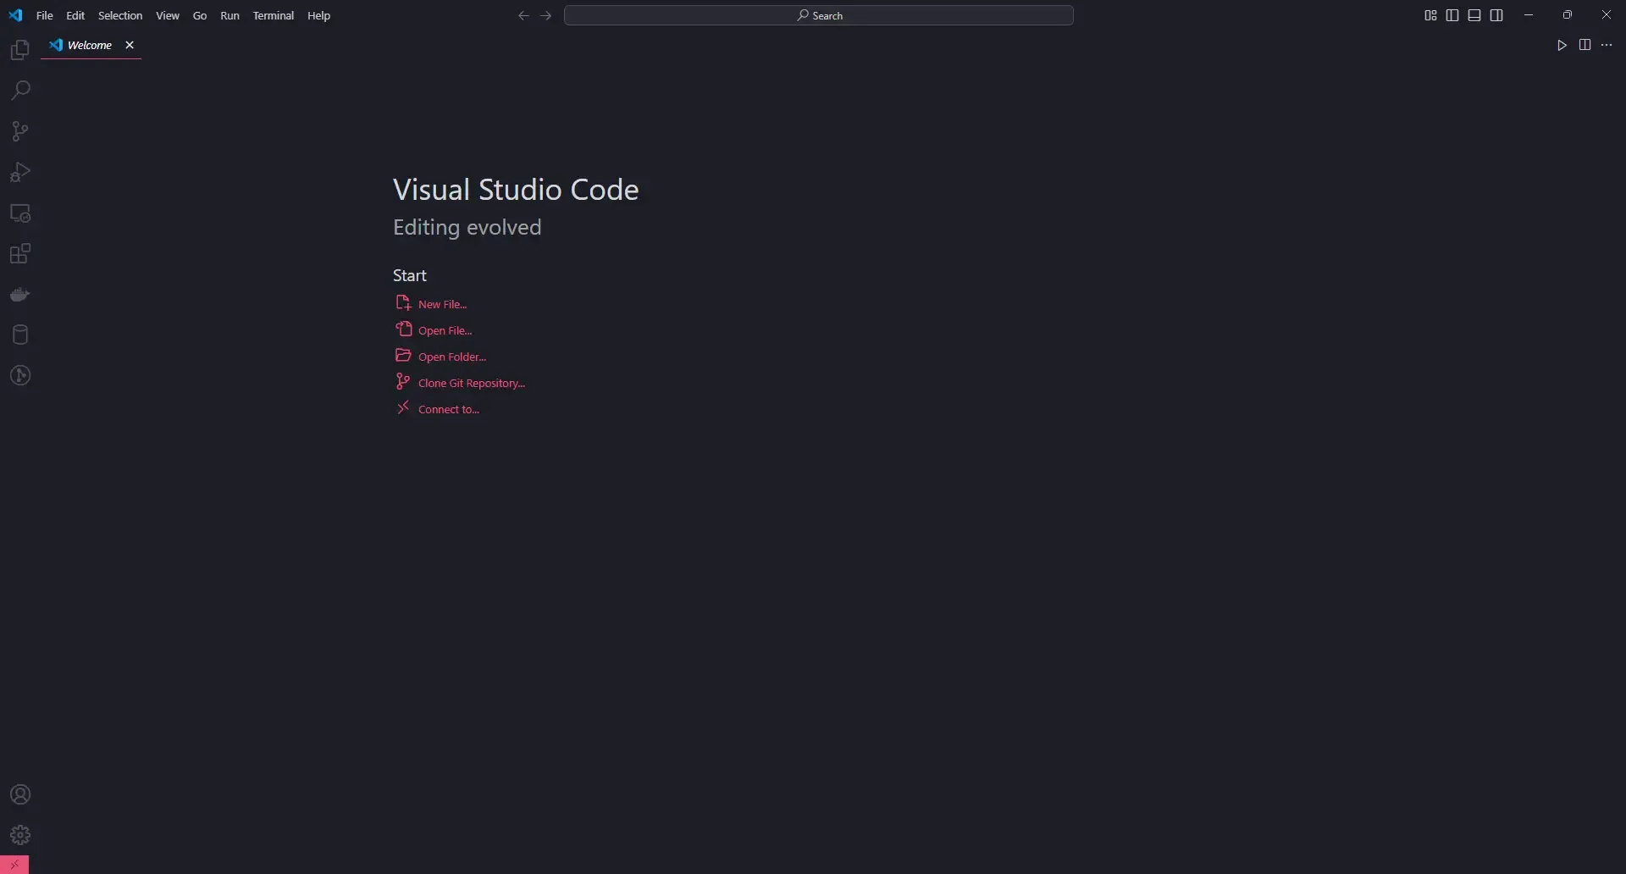Open the Selection menu
Viewport: 1626px width, 874px height.
(x=120, y=15)
